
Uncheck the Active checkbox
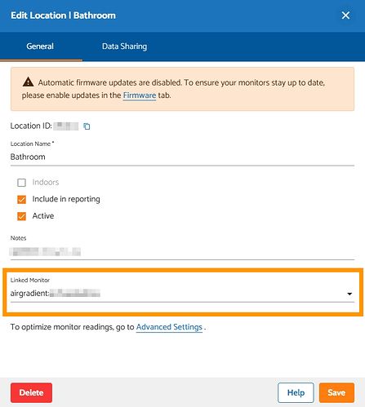[x=21, y=216]
